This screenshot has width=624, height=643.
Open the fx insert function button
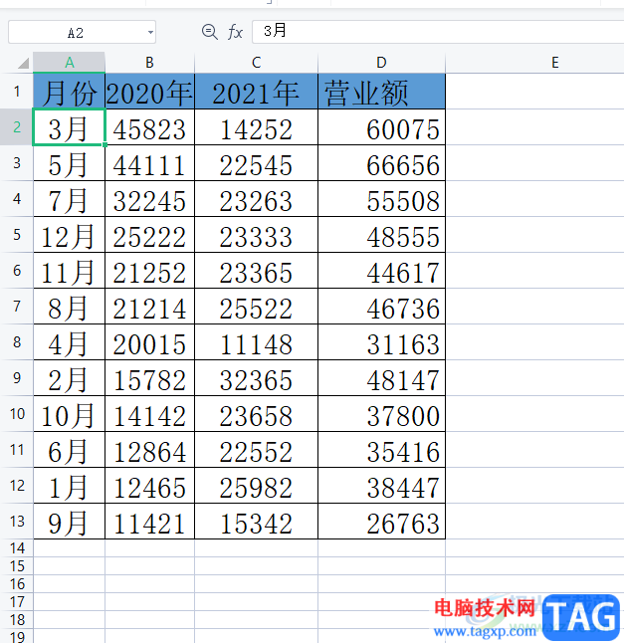[x=235, y=32]
